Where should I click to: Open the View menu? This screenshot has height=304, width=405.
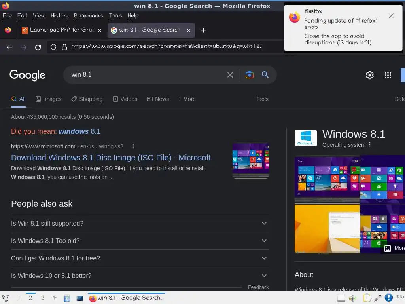39,16
